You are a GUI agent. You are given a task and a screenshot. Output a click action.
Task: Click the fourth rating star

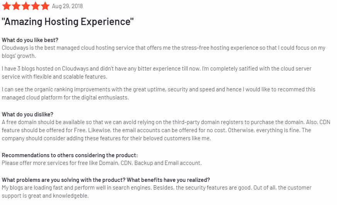click(36, 6)
